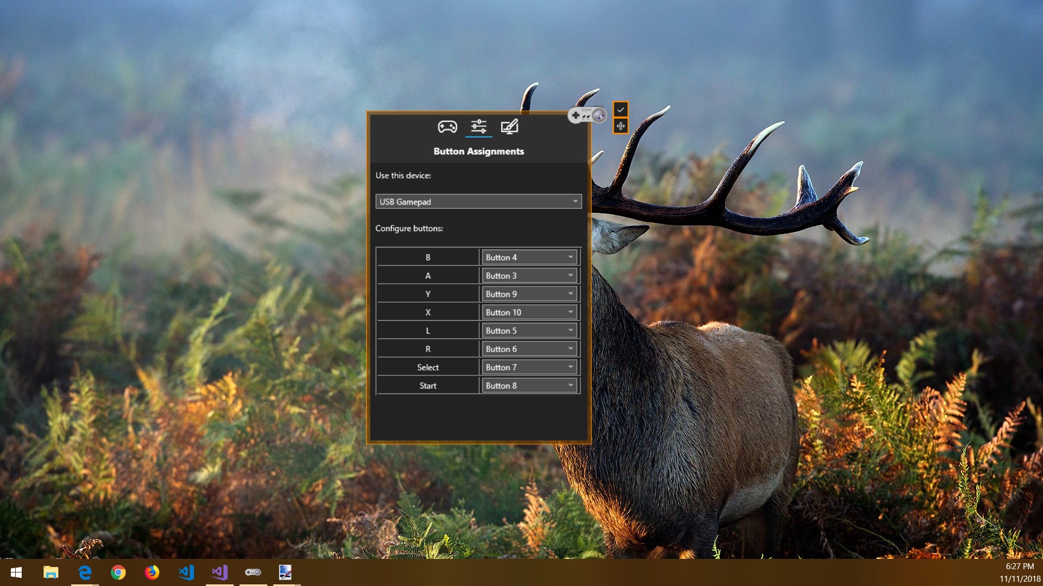Click the move overlay arrows icon
Image resolution: width=1043 pixels, height=586 pixels.
pyautogui.click(x=620, y=126)
